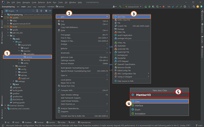Screen dimensions: 204x127
Task: Click the member breadcrumb in navigation bar
Action: point(50,7)
